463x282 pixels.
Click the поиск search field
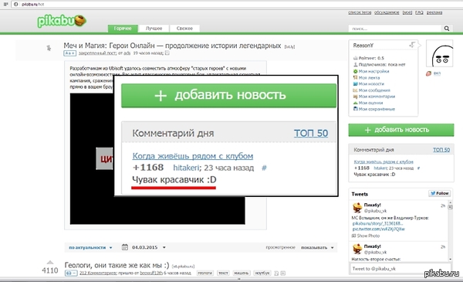click(x=395, y=29)
